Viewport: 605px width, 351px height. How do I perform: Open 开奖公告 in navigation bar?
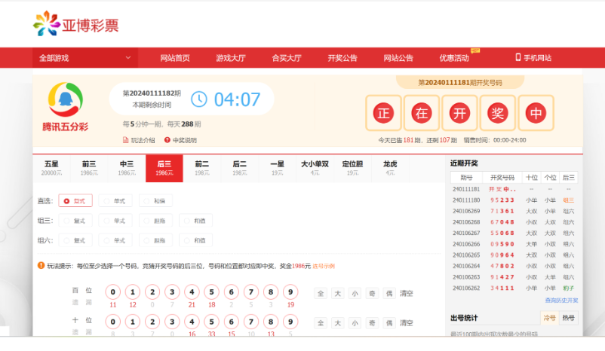tap(342, 58)
